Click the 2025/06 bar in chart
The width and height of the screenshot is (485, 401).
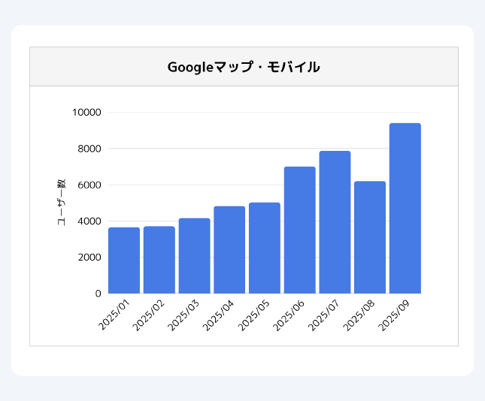click(x=299, y=230)
